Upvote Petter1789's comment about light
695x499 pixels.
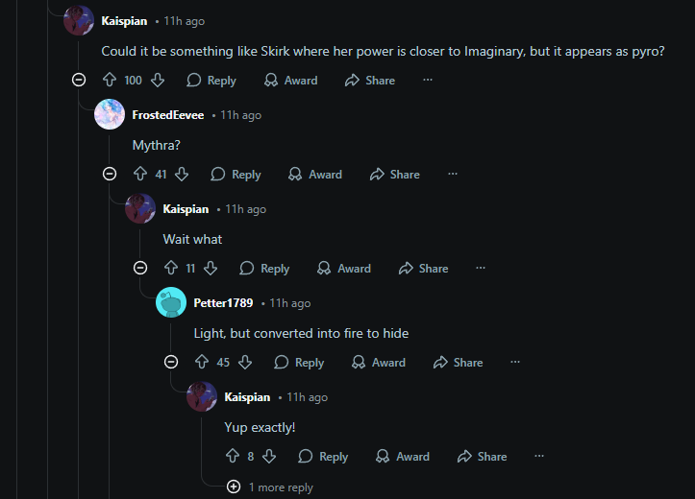(x=202, y=363)
